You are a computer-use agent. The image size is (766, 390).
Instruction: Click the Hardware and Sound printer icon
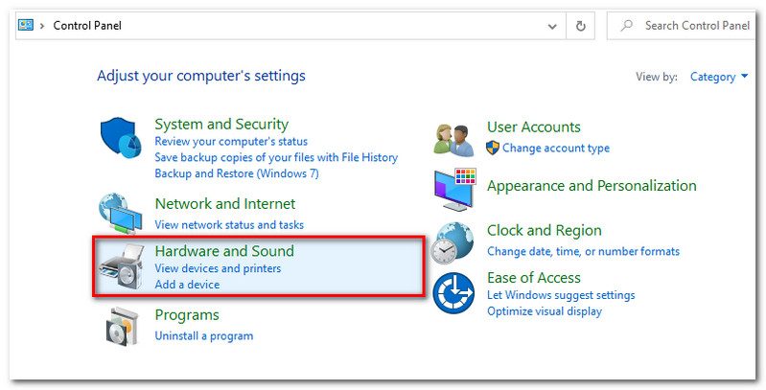(121, 267)
